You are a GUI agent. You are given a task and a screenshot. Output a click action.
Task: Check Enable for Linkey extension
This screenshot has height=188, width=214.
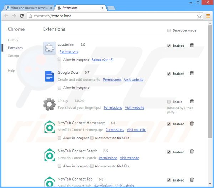tap(169, 102)
